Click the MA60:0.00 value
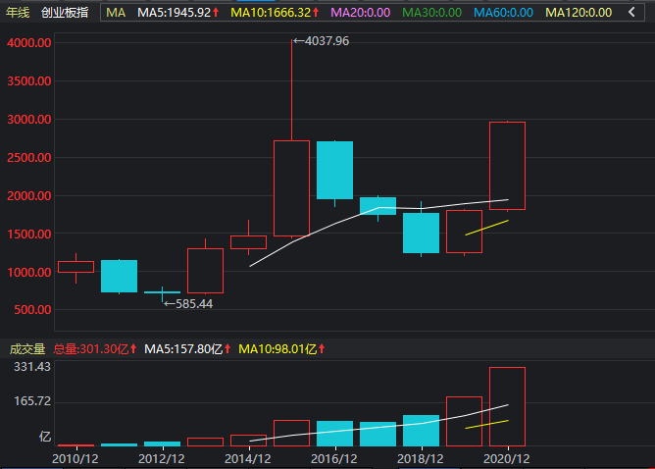 tap(503, 13)
